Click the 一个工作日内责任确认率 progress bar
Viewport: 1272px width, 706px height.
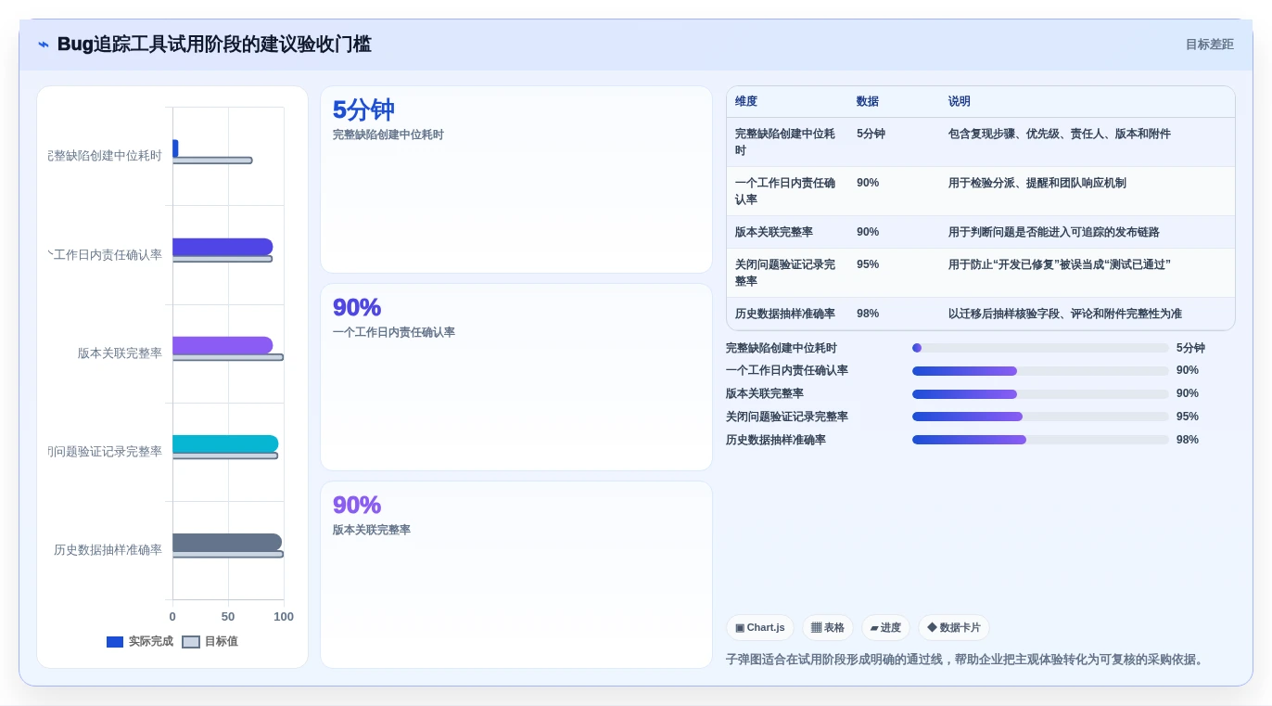click(1040, 371)
